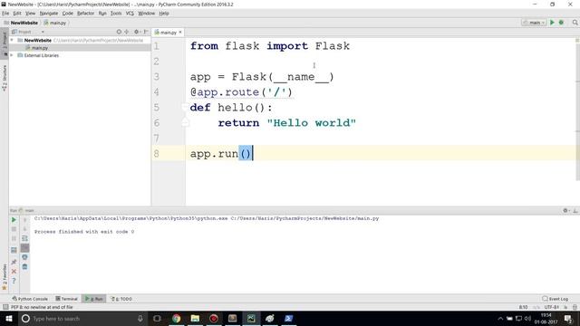The height and width of the screenshot is (326, 580).
Task: Toggle scroll-to-end icon in Run console
Action: click(x=24, y=248)
